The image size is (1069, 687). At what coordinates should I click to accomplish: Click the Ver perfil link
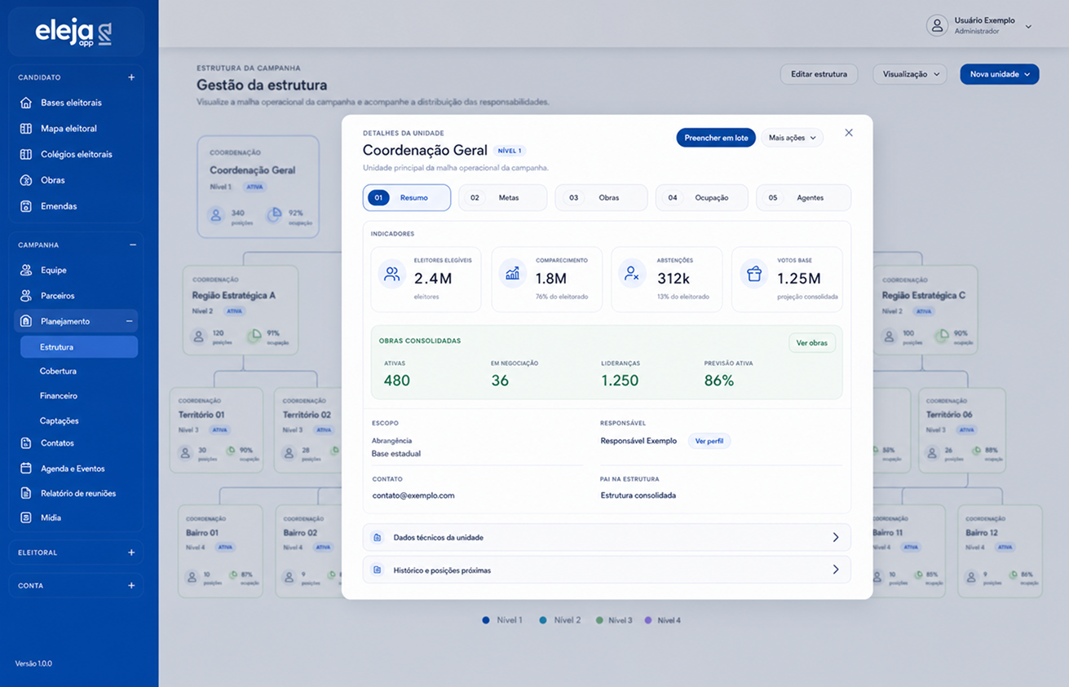709,441
